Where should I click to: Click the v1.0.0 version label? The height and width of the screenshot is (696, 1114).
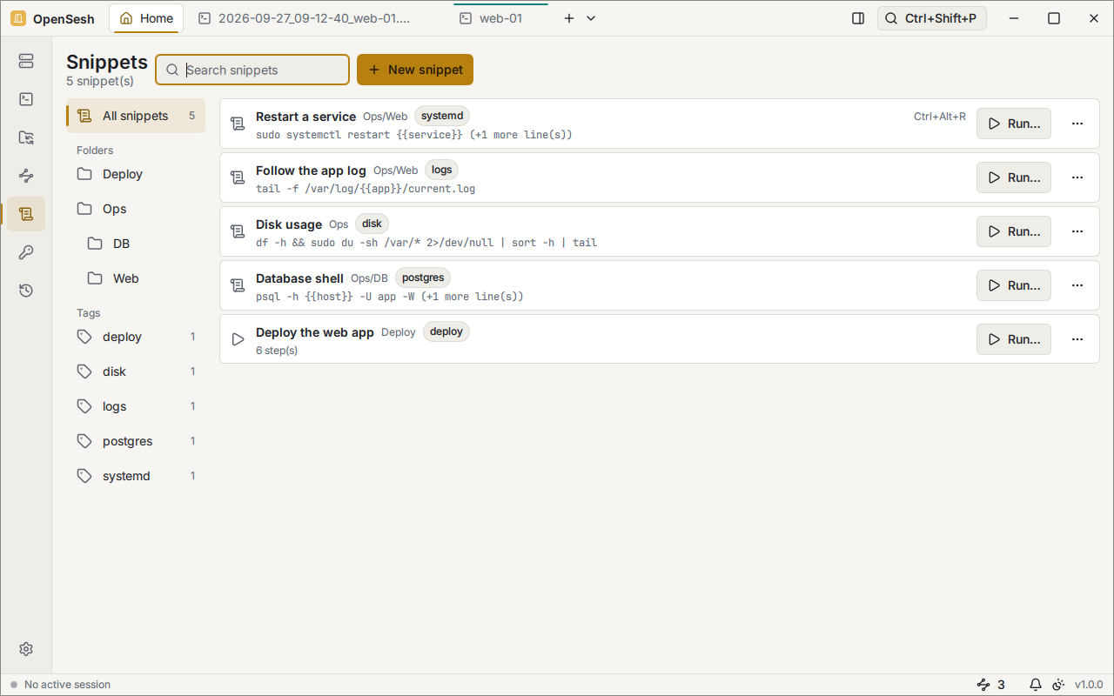(x=1089, y=685)
